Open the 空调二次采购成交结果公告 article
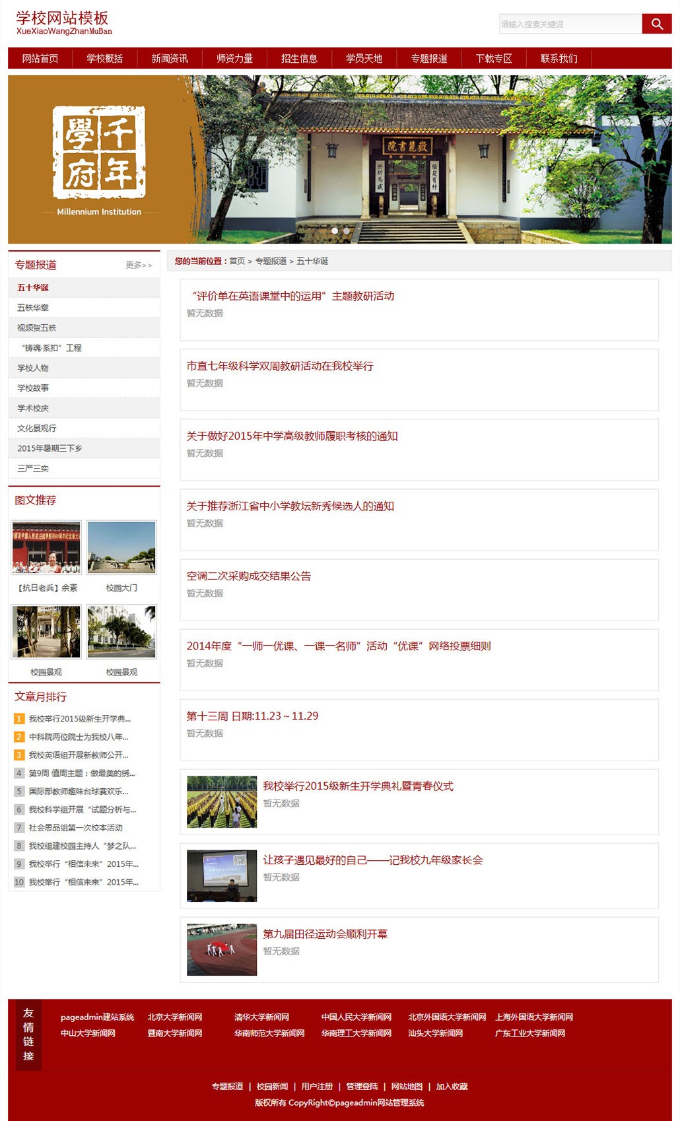Viewport: 680px width, 1121px height. [x=248, y=576]
